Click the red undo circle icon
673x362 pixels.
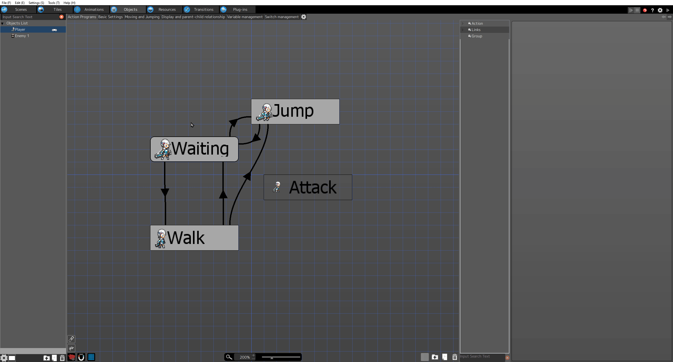pos(645,10)
